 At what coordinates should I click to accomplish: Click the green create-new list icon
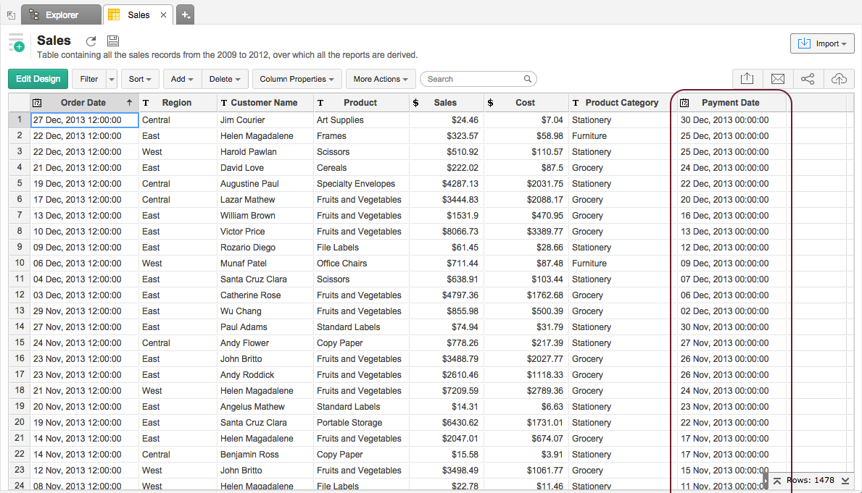[16, 43]
